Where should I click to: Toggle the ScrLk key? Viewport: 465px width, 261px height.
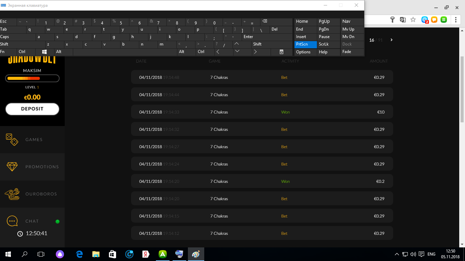coord(328,44)
